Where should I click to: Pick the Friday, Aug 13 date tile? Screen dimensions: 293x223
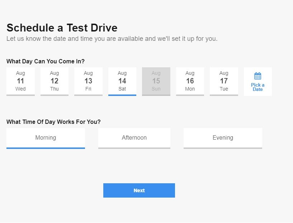point(88,81)
